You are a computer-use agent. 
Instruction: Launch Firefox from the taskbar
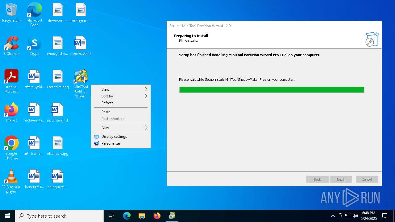pyautogui.click(x=157, y=216)
